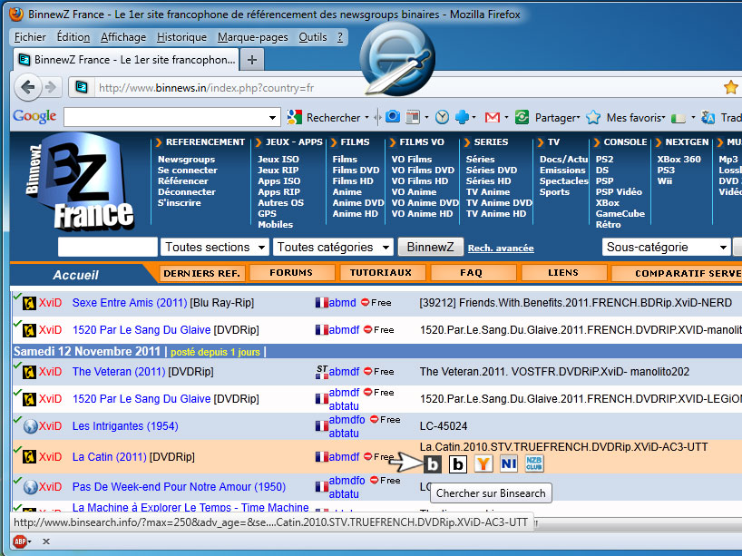Open the S'inscrire link
742x556 pixels.
click(x=180, y=203)
